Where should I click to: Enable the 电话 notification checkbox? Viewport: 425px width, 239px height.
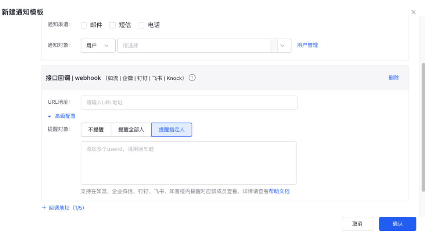coord(141,25)
